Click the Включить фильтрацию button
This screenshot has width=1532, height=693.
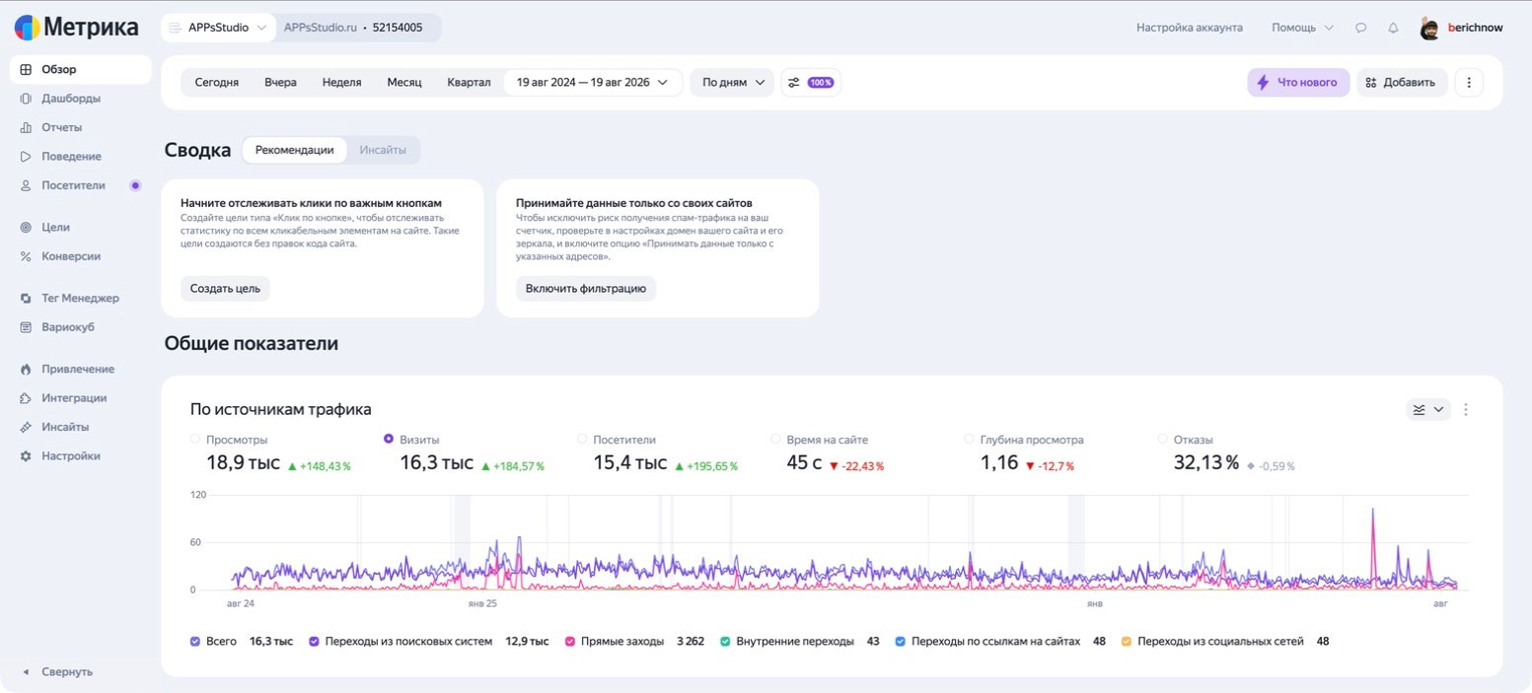[585, 289]
